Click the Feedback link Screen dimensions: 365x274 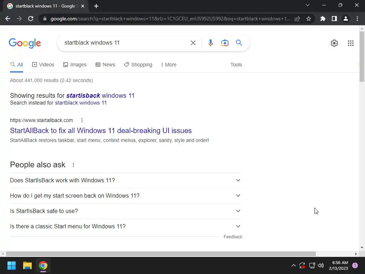point(233,237)
